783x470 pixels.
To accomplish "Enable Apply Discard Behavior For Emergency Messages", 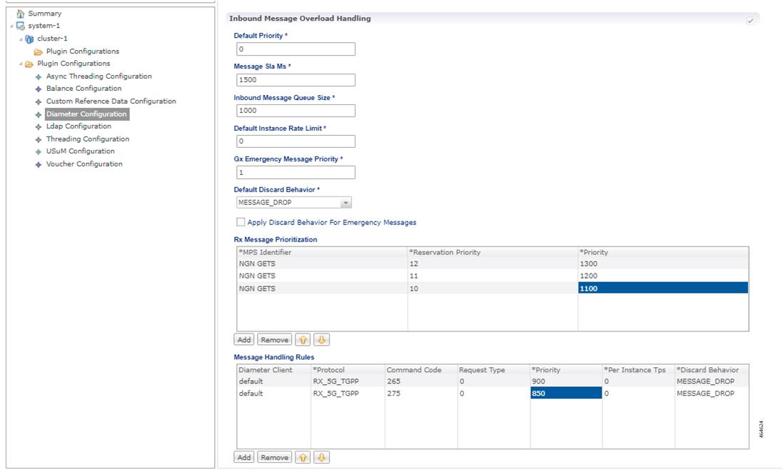I will (x=241, y=222).
